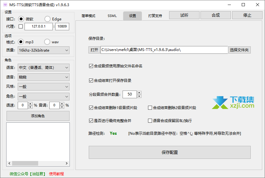Viewport: 265px width, 178px height.
Task: Click the 语速 speed value field
Action: tap(23, 105)
